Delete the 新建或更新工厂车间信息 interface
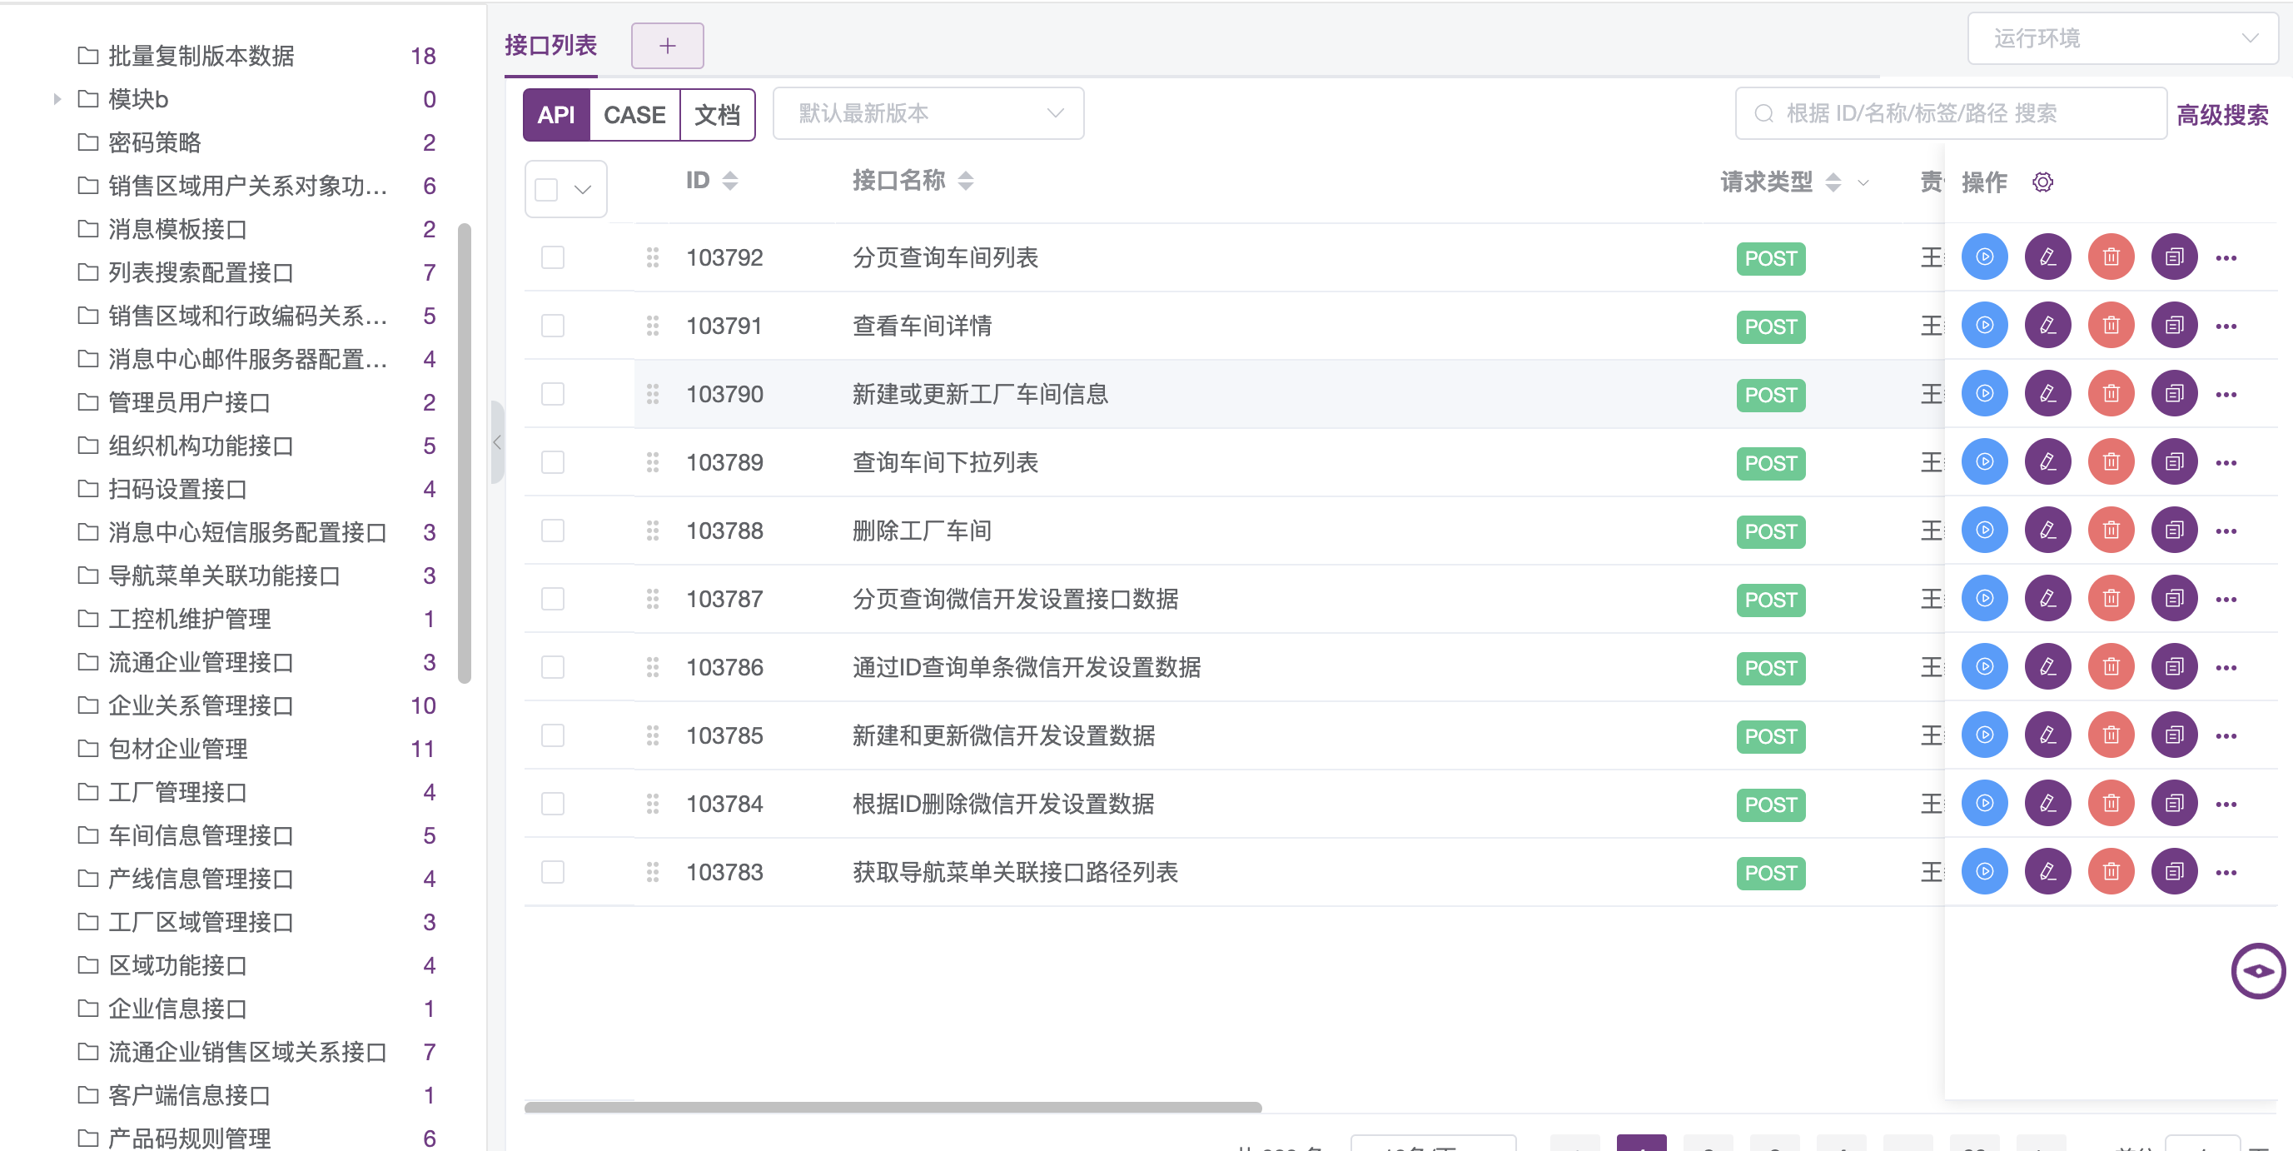 2111,393
